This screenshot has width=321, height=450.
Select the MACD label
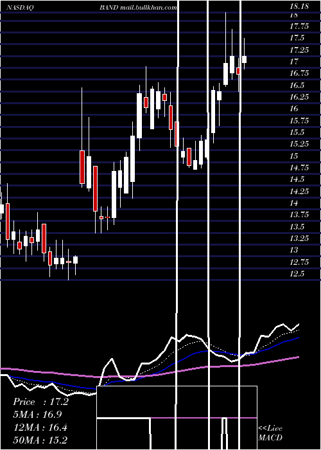(x=270, y=438)
